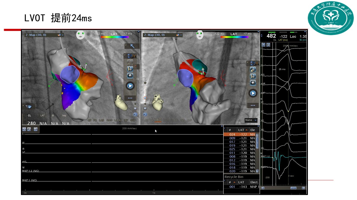Screen dimensions: 357x200
Task: Click the face orientation icon in right map
Action: tap(200, 35)
